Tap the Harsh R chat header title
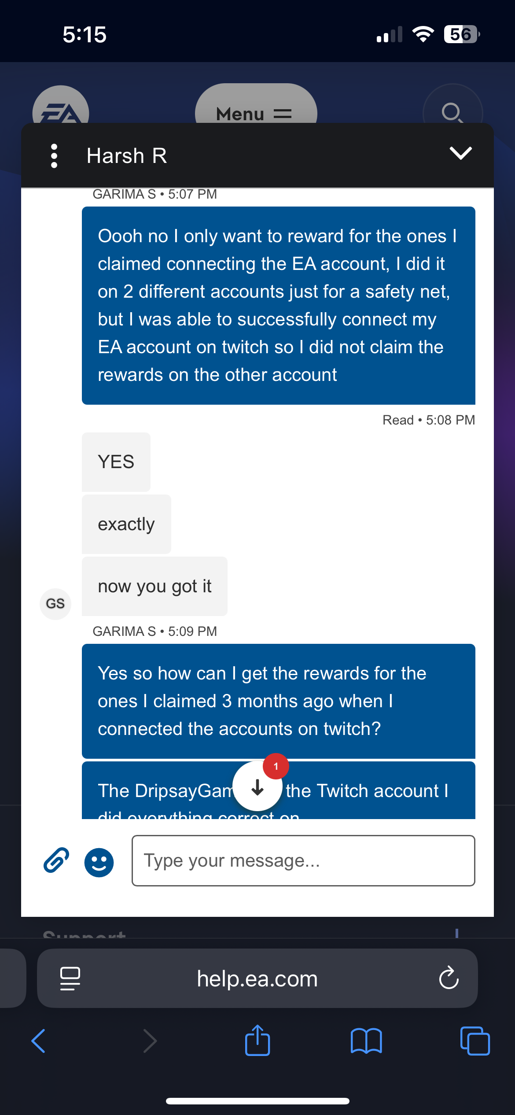The height and width of the screenshot is (1115, 515). tap(127, 156)
